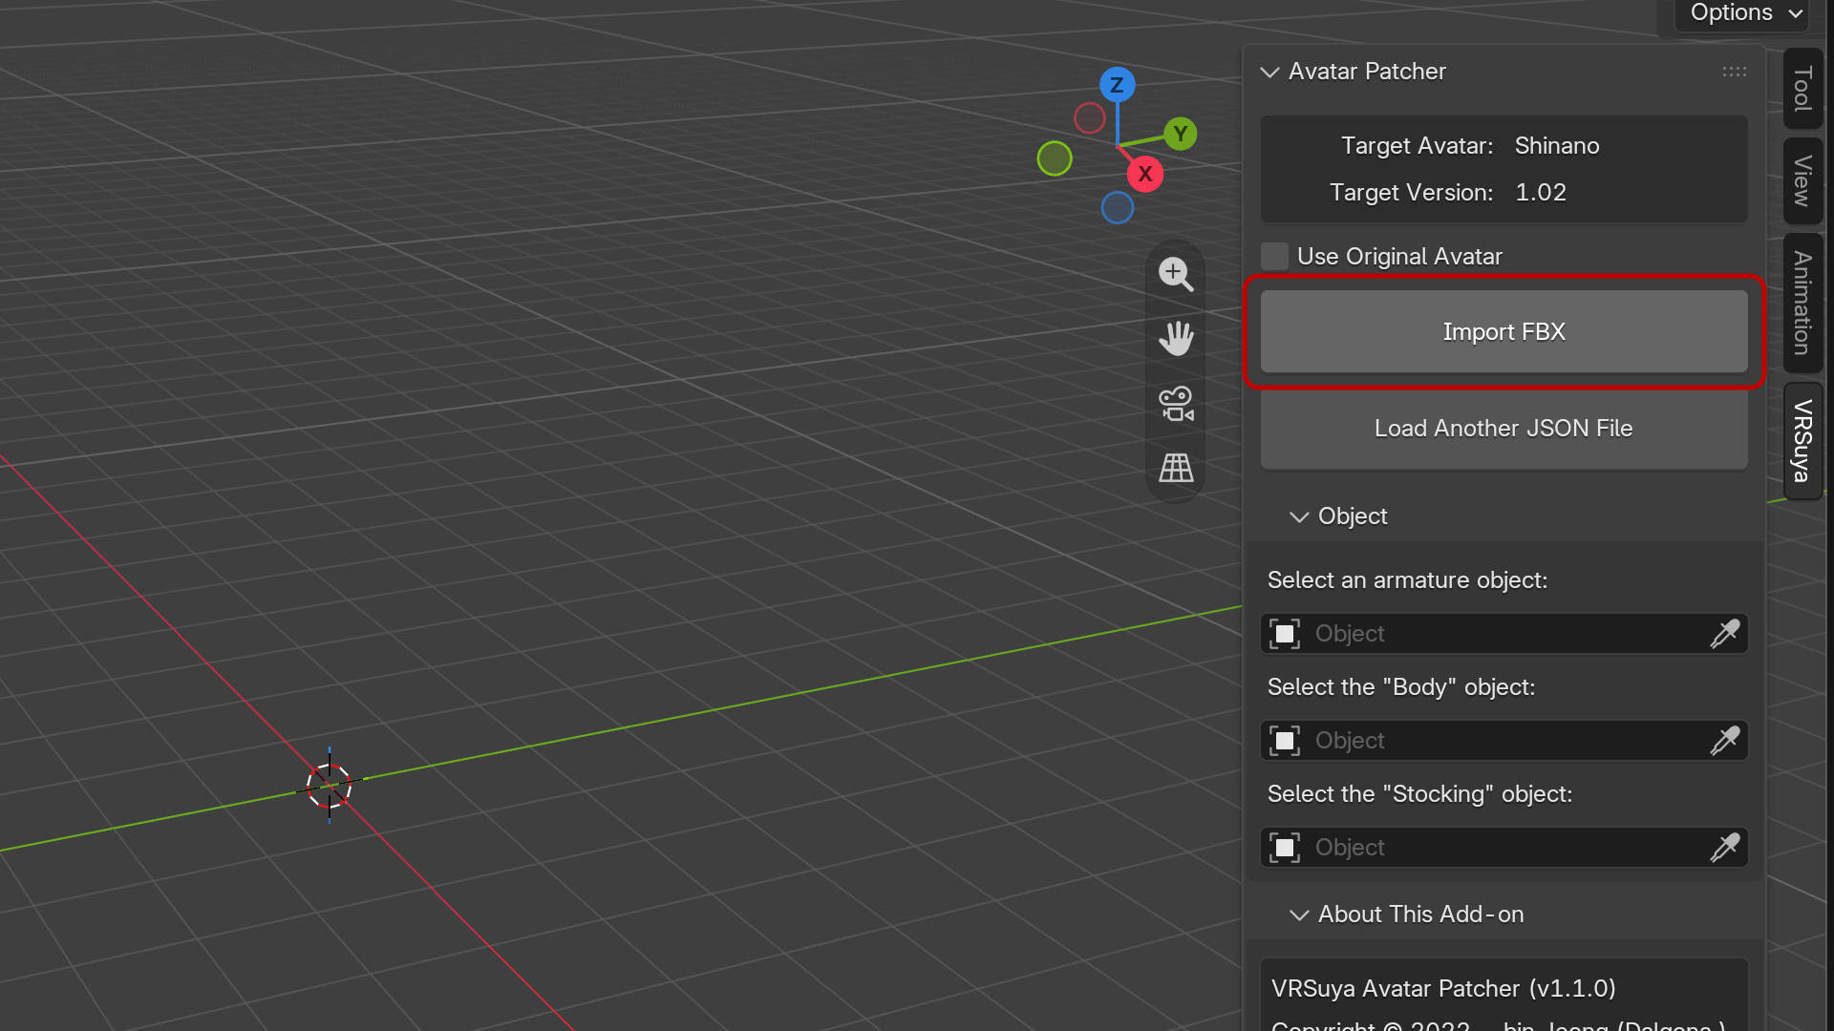
Task: Click the "VRSuya Avatar Patcher (v1.1.0)" text
Action: [x=1443, y=989]
